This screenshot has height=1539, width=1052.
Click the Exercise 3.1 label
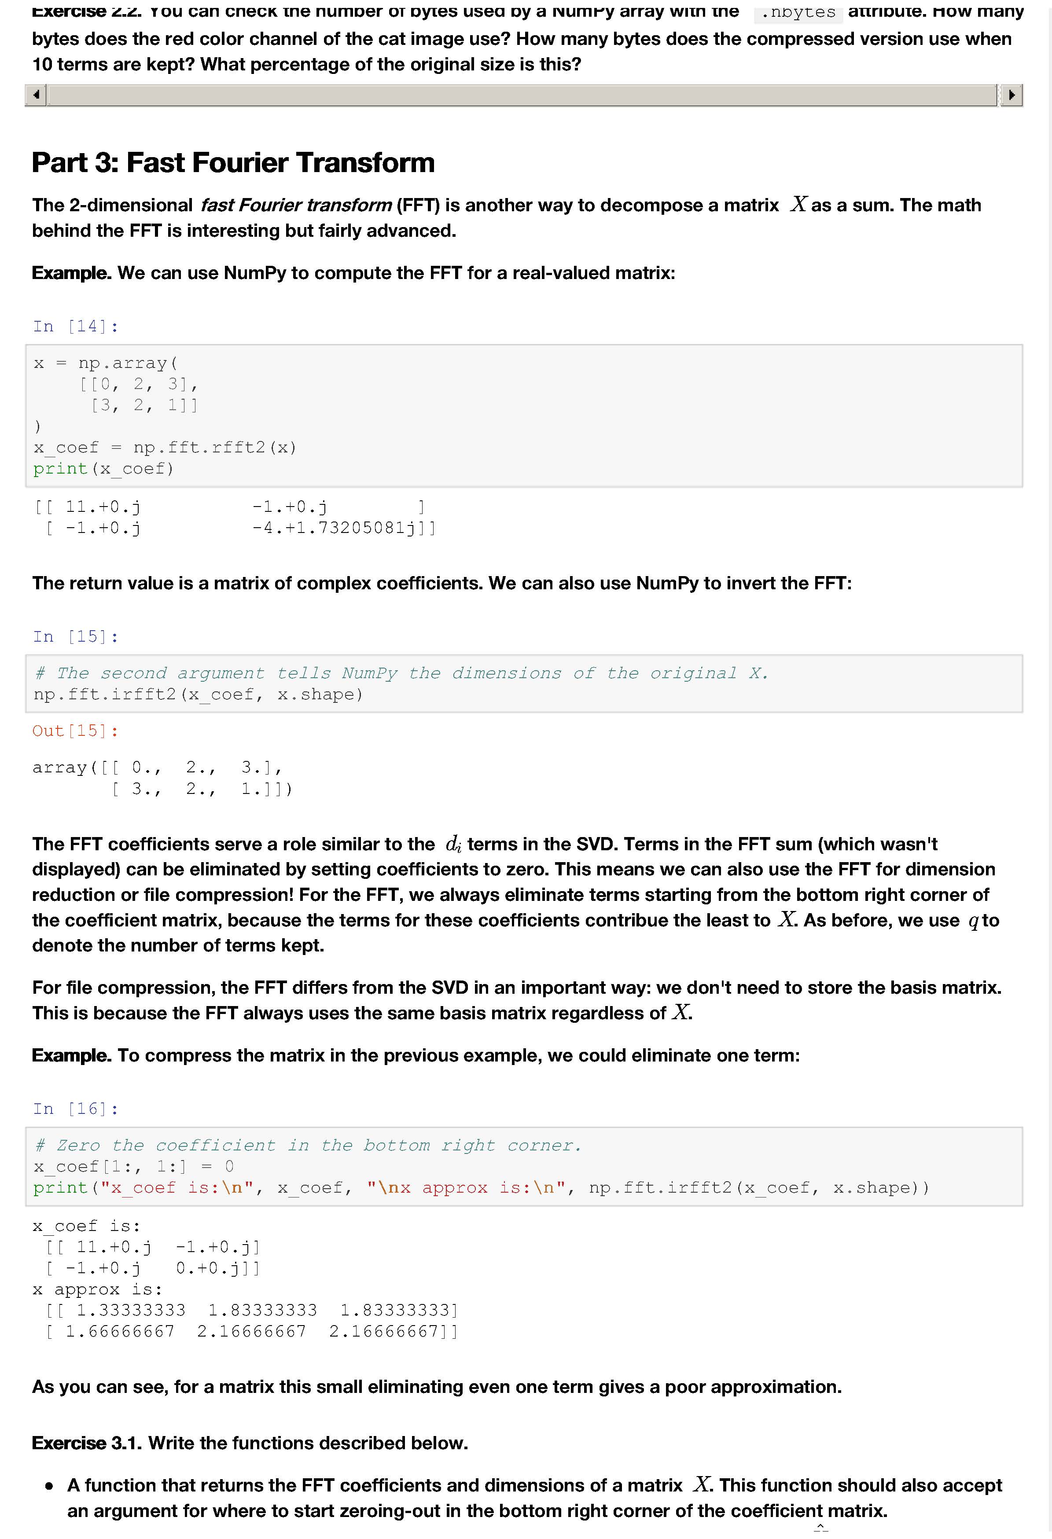click(x=87, y=1443)
